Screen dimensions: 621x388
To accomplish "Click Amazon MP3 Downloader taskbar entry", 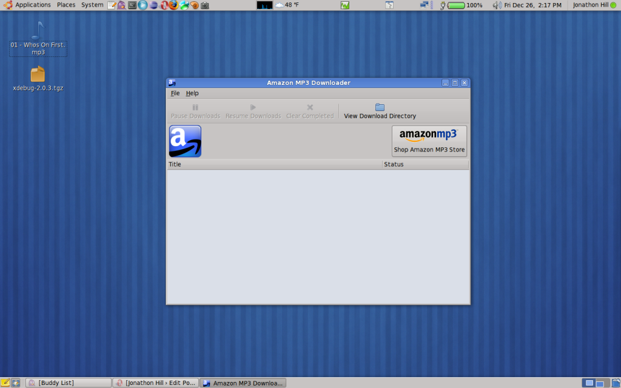I will click(x=243, y=383).
